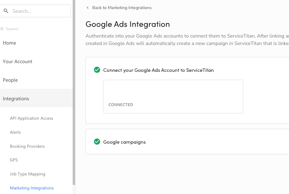
Task: Open the highlighted Marketing Integrations item
Action: (32, 188)
